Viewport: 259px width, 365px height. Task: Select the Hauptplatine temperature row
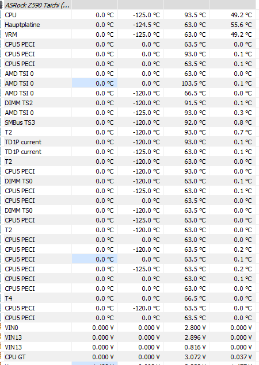pos(129,25)
